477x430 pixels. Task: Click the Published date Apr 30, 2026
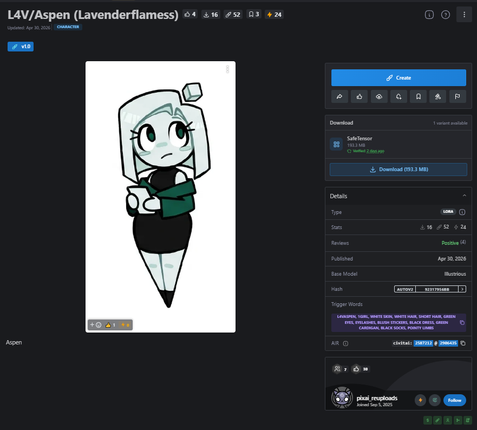click(x=452, y=259)
